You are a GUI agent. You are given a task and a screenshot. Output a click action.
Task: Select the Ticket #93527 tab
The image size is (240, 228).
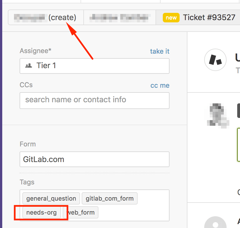199,17
